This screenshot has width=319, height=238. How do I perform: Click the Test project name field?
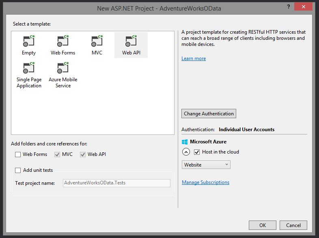pos(116,183)
